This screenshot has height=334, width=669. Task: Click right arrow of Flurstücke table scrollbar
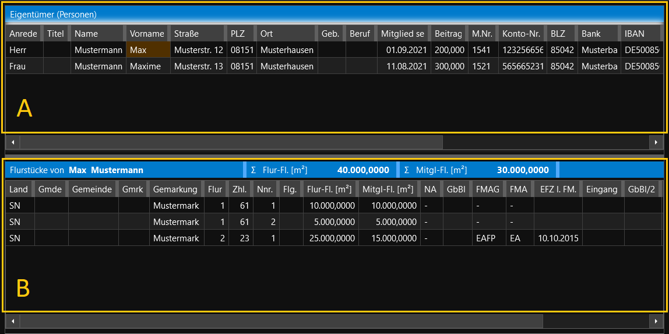tap(656, 321)
